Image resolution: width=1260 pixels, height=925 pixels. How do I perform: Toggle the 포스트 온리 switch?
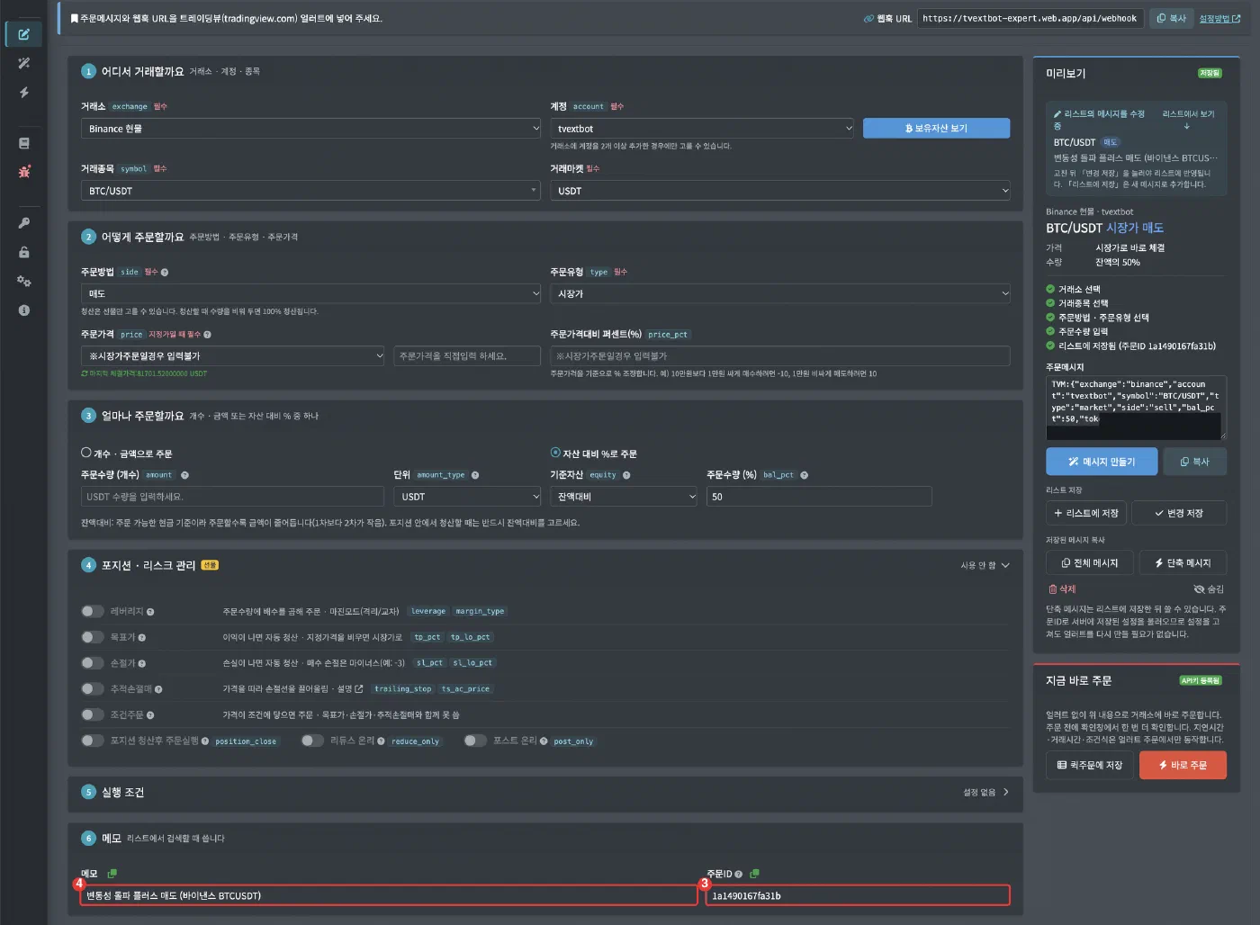point(475,741)
